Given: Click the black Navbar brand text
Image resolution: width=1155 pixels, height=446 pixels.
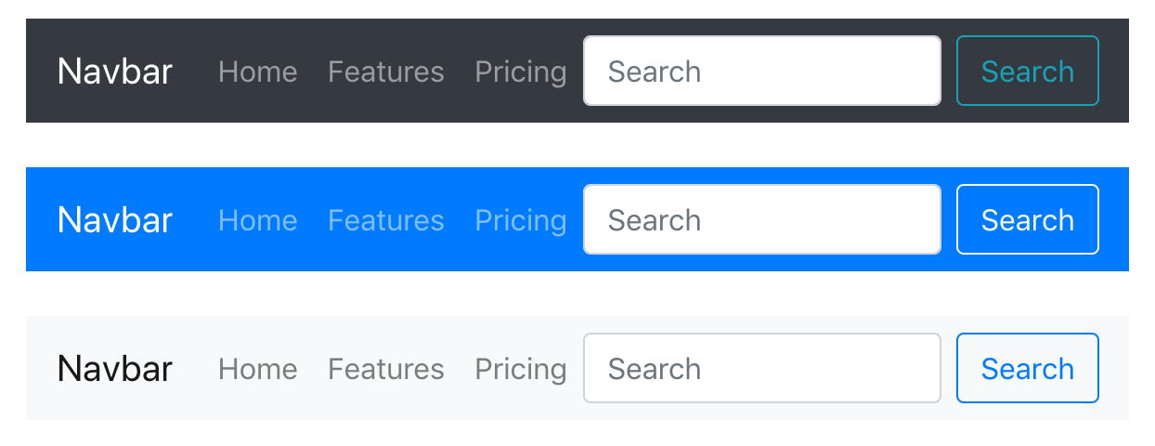Looking at the screenshot, I should point(115,369).
